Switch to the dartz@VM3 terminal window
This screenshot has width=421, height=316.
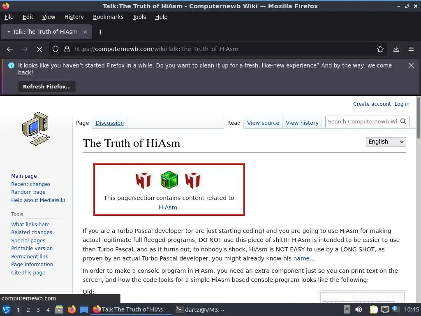pos(200,309)
